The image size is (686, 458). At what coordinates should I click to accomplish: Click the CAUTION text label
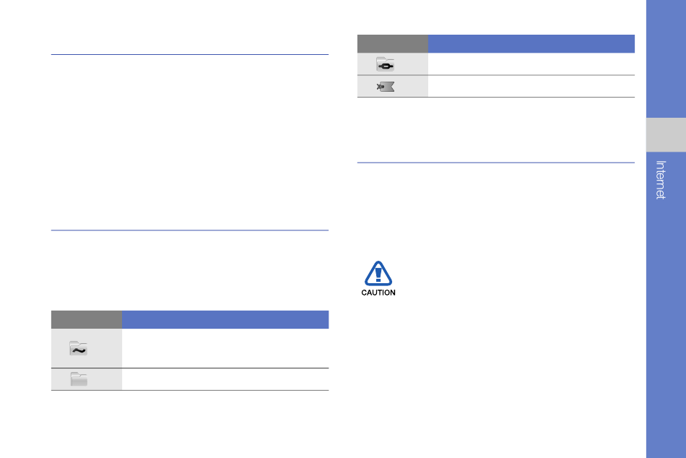point(378,293)
